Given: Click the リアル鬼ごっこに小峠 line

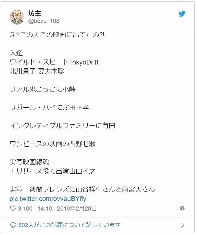Looking at the screenshot, I should point(42,89).
